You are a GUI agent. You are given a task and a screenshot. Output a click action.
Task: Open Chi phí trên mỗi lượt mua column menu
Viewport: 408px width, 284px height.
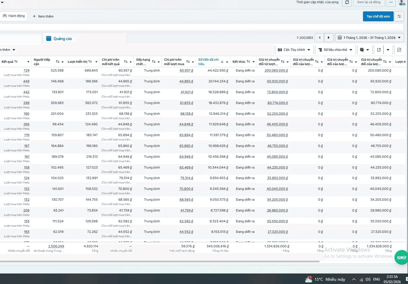click(193, 62)
